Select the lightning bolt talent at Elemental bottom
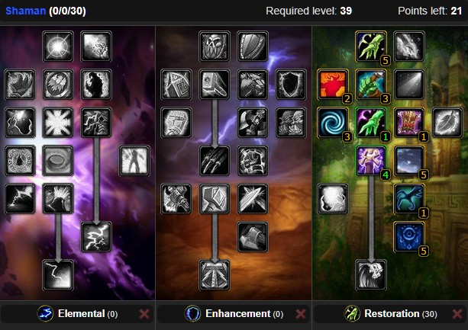The width and height of the screenshot is (468, 330). (58, 275)
